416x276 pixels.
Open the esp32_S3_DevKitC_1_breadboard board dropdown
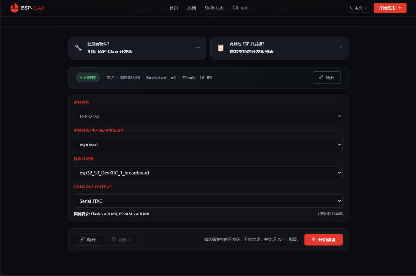(x=208, y=173)
